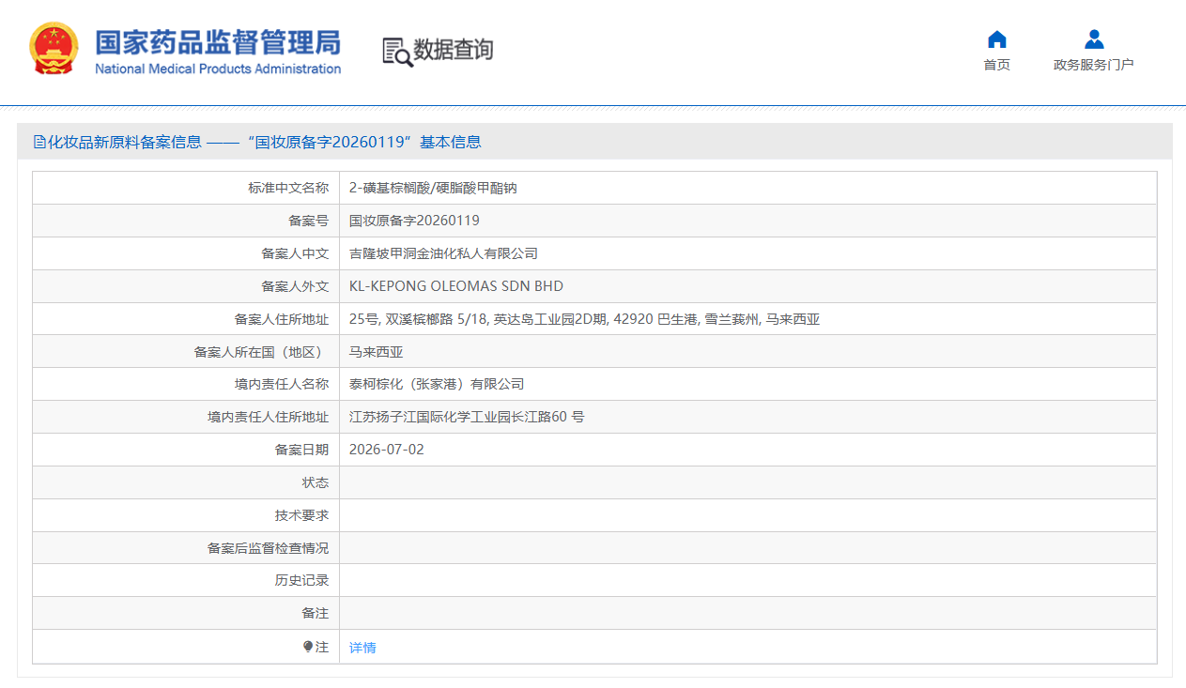Click the 境内责任人名称 label
The height and width of the screenshot is (688, 1186).
282,384
